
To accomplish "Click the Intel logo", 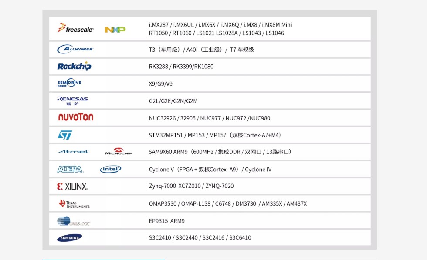I will pyautogui.click(x=111, y=169).
